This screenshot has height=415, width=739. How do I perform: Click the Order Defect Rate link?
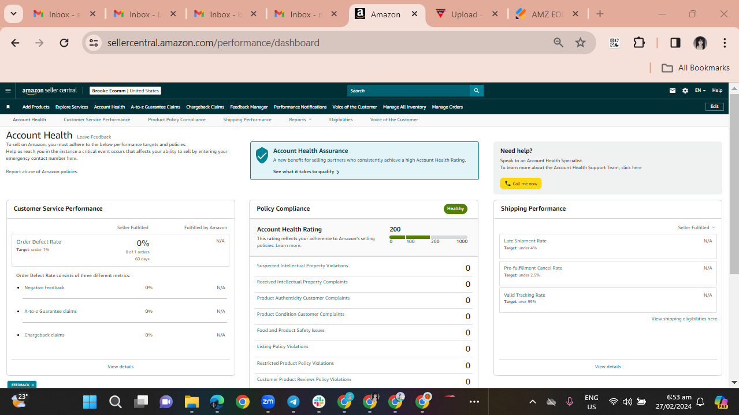[x=39, y=242]
